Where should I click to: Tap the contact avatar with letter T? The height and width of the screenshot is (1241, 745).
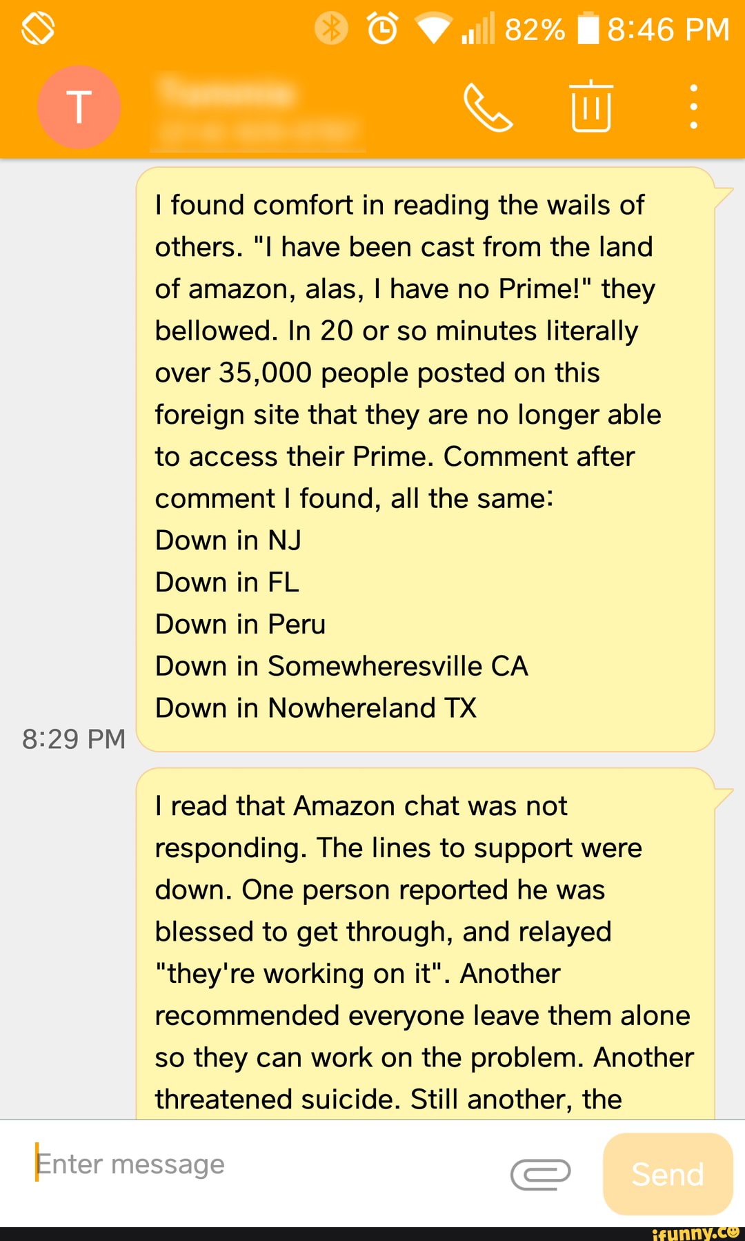coord(79,107)
